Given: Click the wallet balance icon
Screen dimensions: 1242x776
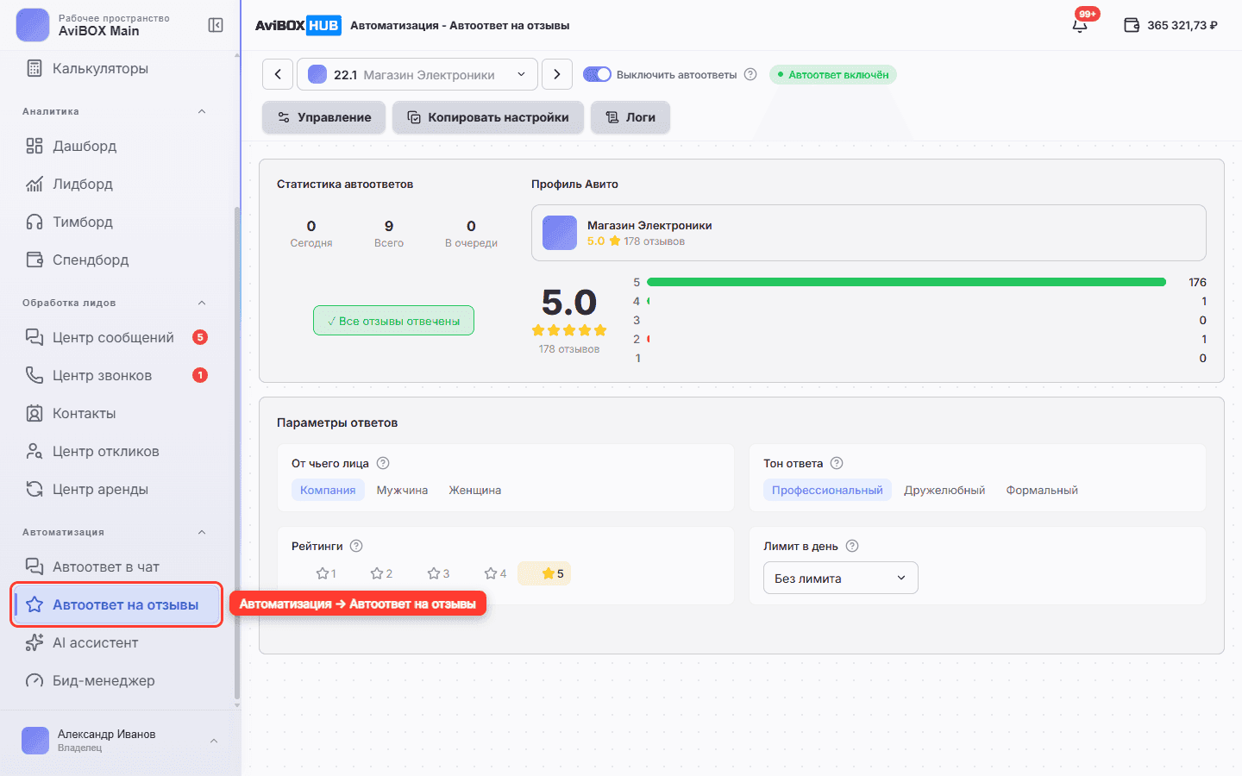Looking at the screenshot, I should pyautogui.click(x=1132, y=25).
